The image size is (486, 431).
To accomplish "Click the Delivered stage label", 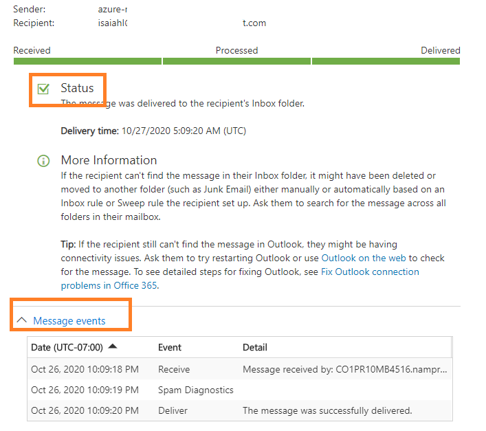I will tap(441, 50).
